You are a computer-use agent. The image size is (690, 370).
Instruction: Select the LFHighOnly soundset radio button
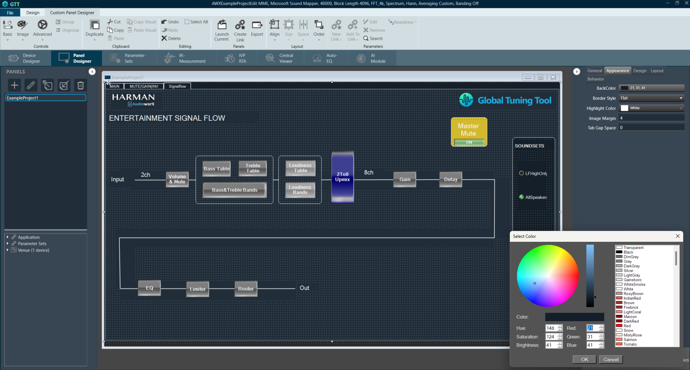[x=521, y=173]
